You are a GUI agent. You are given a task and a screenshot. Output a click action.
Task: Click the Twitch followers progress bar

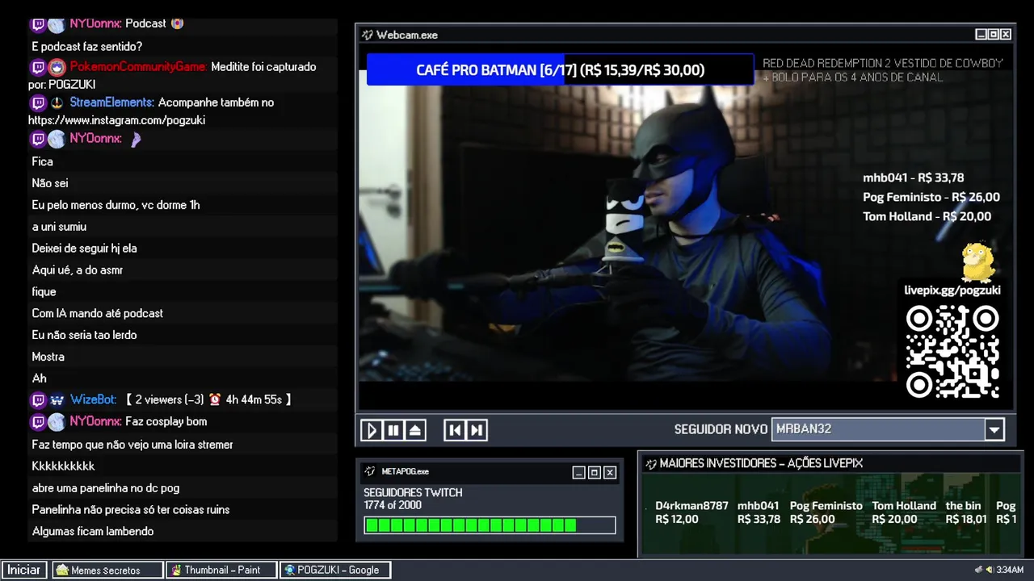tap(490, 525)
